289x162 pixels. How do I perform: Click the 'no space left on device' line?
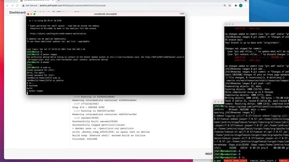111,132
